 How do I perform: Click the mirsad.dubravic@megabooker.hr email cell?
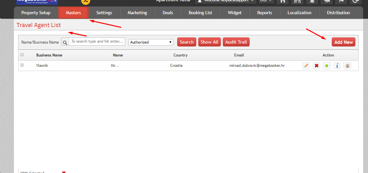[257, 66]
